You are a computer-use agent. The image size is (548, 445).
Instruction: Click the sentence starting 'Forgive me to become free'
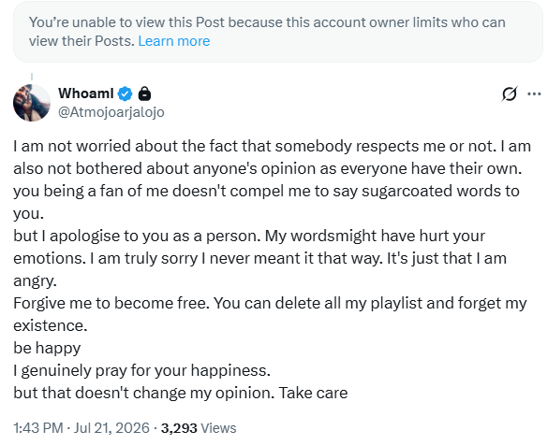[111, 303]
